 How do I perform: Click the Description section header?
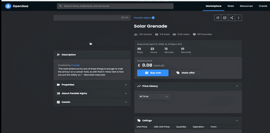[x=92, y=55]
